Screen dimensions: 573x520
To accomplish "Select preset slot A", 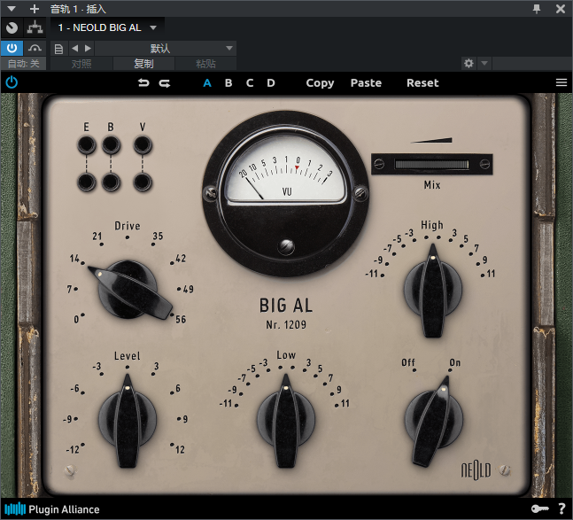I will pos(207,83).
